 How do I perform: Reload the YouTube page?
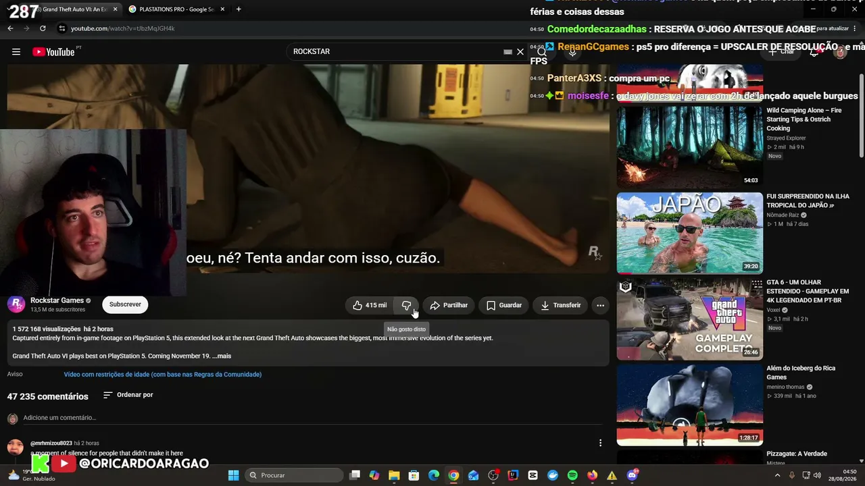[43, 28]
